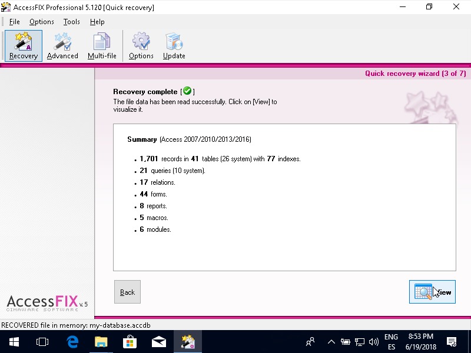Open the Tools menu
Screen dimensions: 471x353
coord(72,22)
